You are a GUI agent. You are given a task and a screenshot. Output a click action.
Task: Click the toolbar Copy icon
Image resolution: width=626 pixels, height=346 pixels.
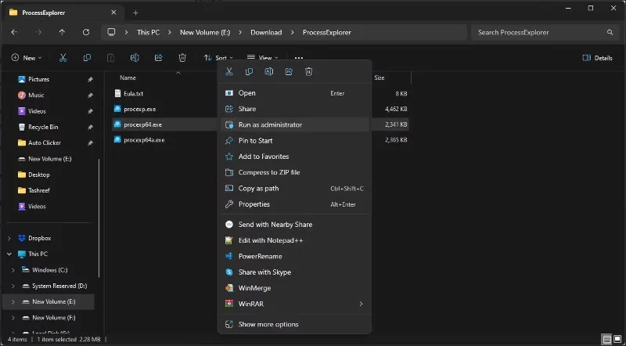coord(87,58)
